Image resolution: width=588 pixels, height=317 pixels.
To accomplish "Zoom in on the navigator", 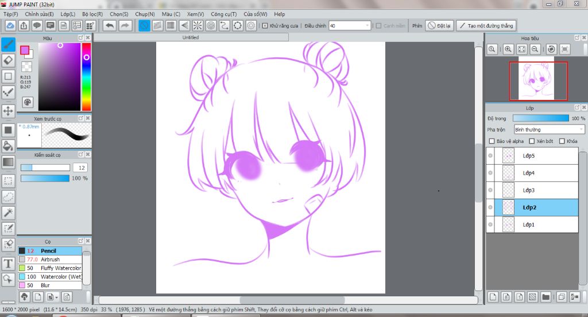I will pyautogui.click(x=508, y=49).
